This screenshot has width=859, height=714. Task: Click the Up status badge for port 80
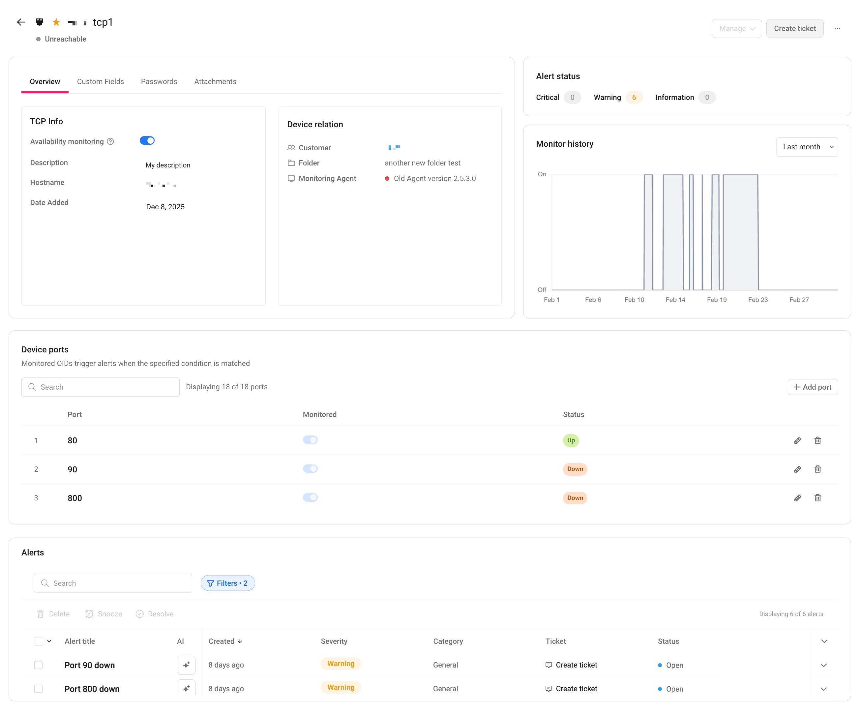point(571,440)
